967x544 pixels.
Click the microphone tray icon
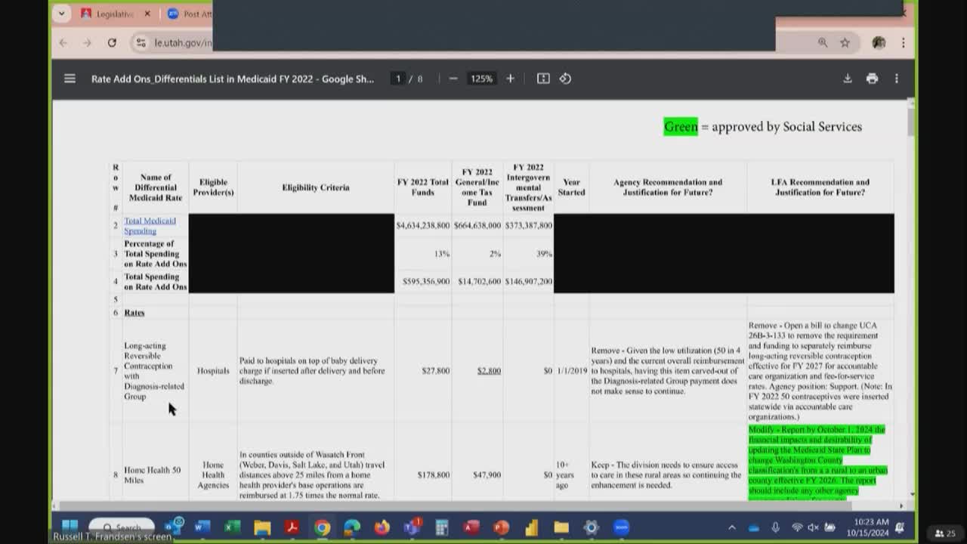775,527
